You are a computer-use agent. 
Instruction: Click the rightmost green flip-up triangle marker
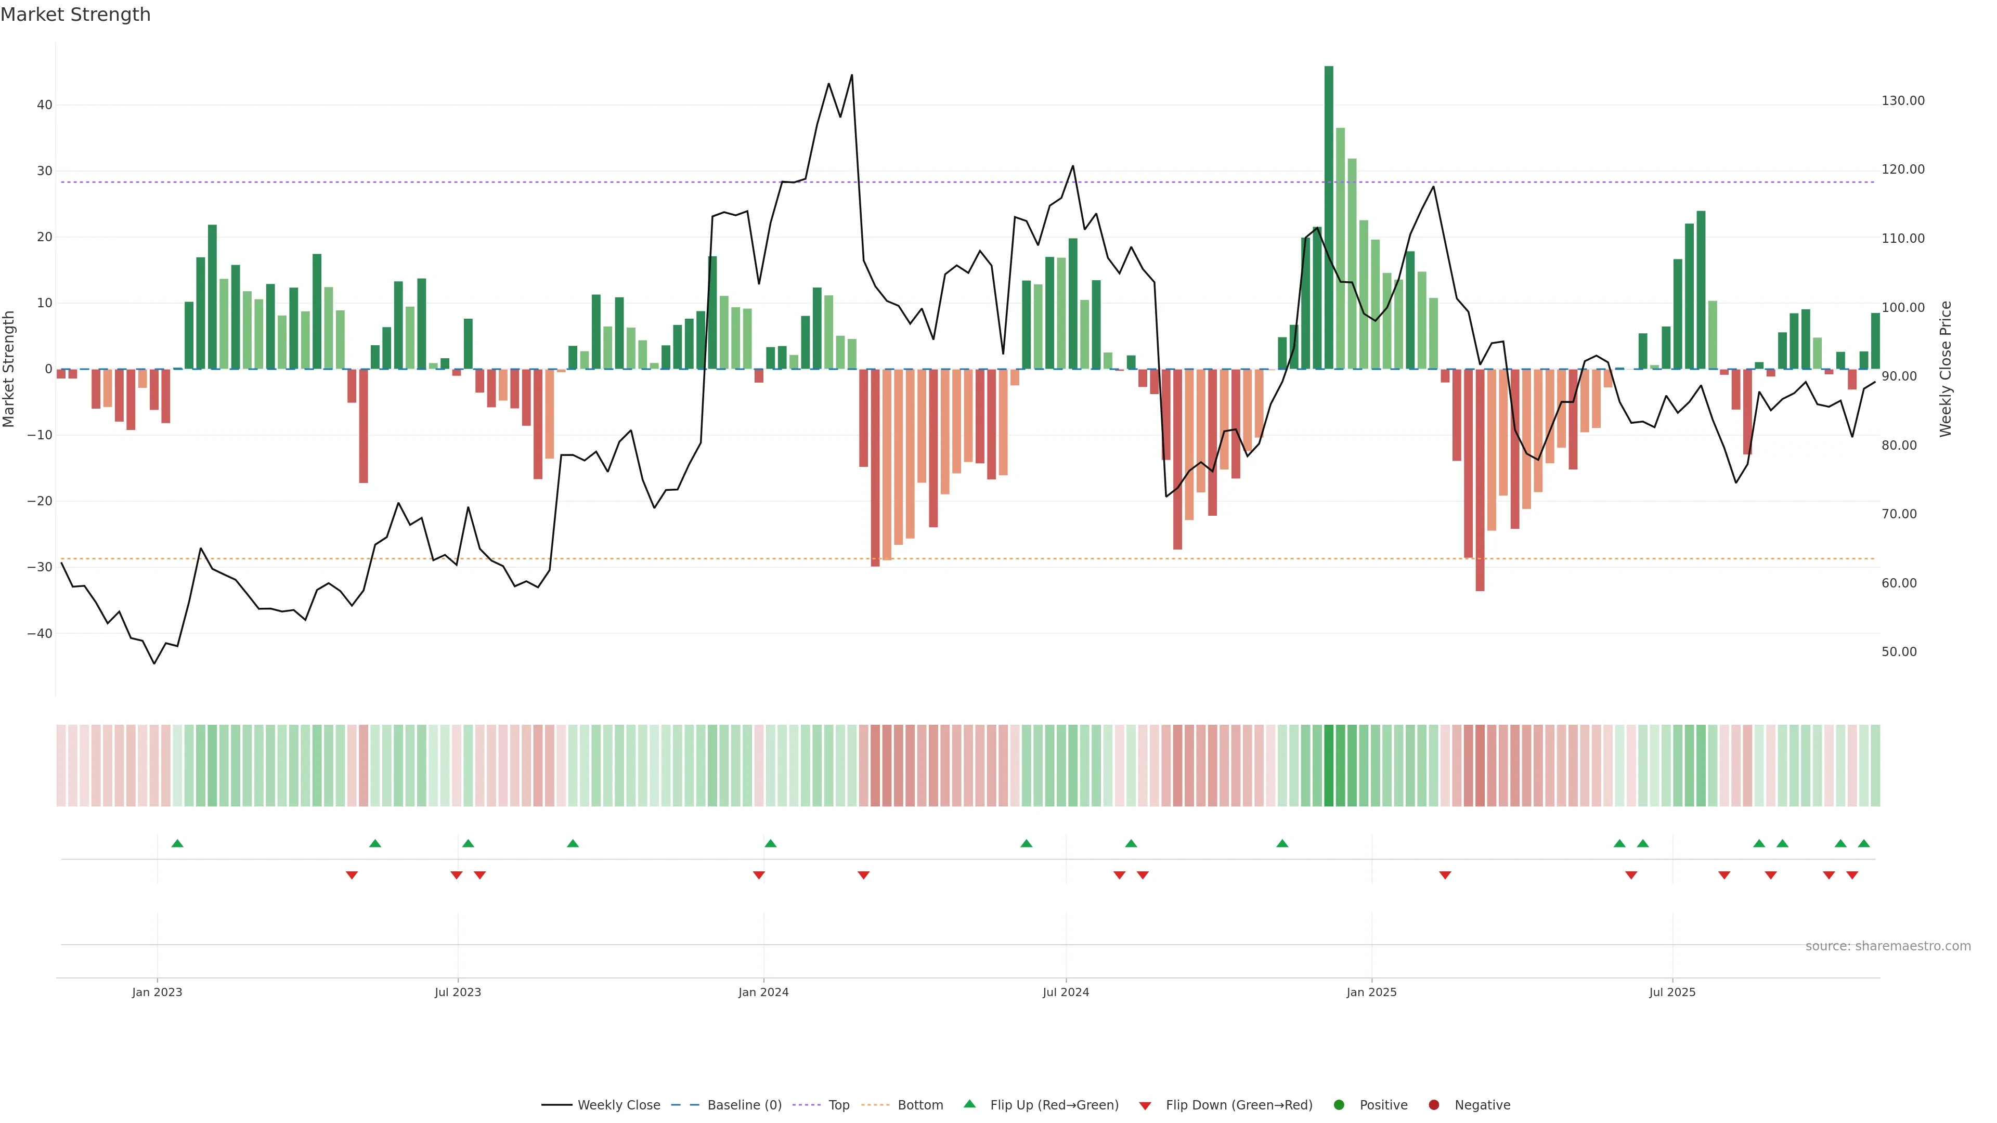pos(1864,843)
